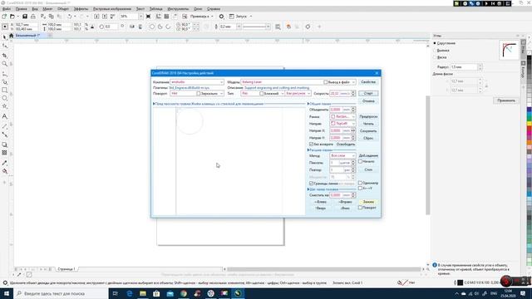This screenshot has height=299, width=532.
Task: Open the 'Эффекты' menu
Action: (81, 9)
